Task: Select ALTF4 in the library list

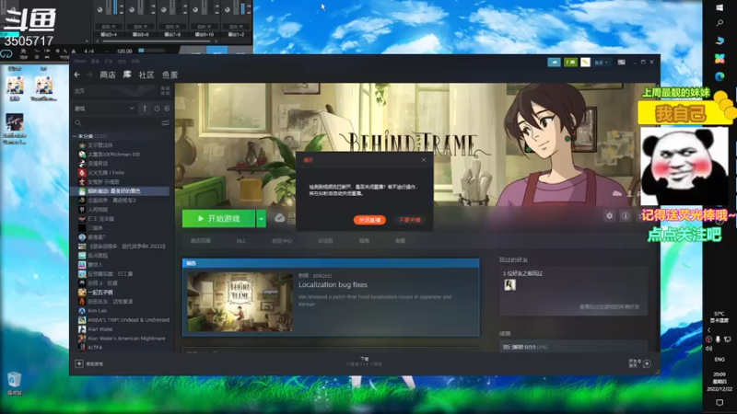Action: tap(95, 348)
